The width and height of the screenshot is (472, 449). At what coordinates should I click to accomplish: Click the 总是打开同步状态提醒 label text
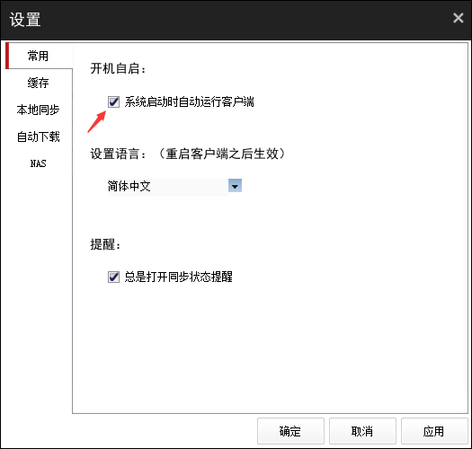179,277
